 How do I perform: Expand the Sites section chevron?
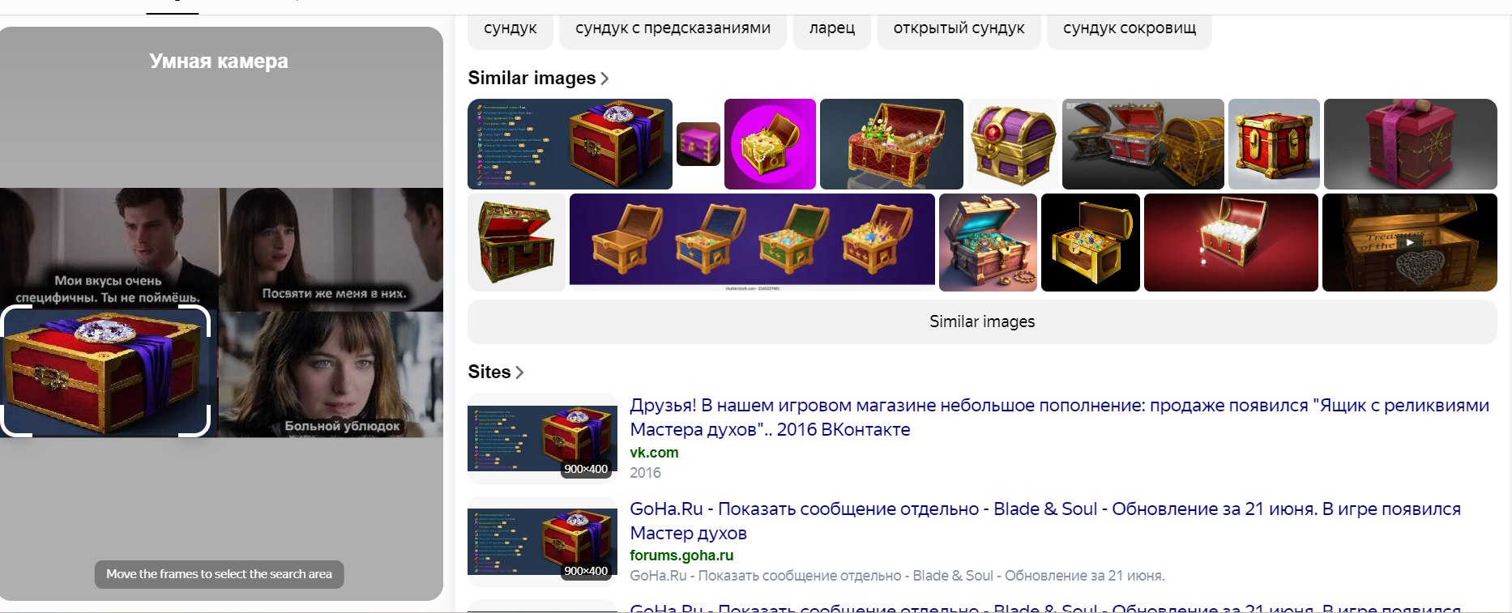coord(519,372)
